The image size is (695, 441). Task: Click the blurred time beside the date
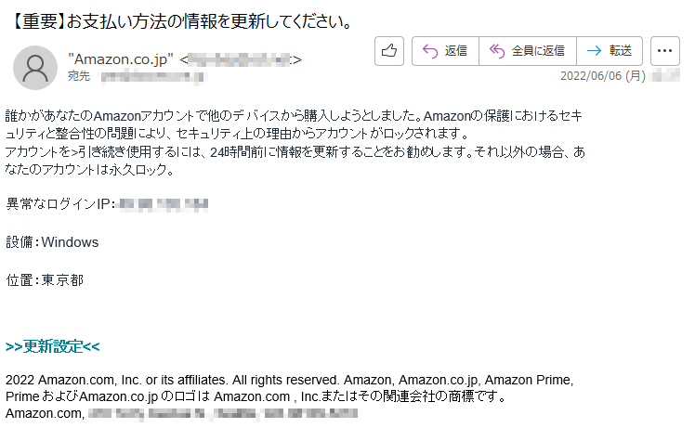coord(665,76)
